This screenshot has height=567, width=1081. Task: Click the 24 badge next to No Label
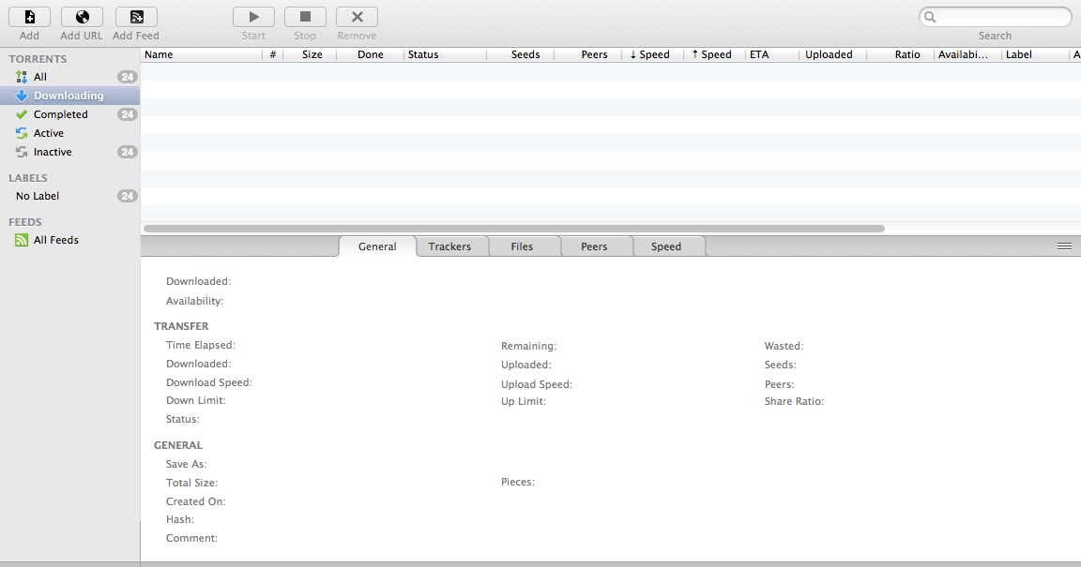(x=127, y=196)
